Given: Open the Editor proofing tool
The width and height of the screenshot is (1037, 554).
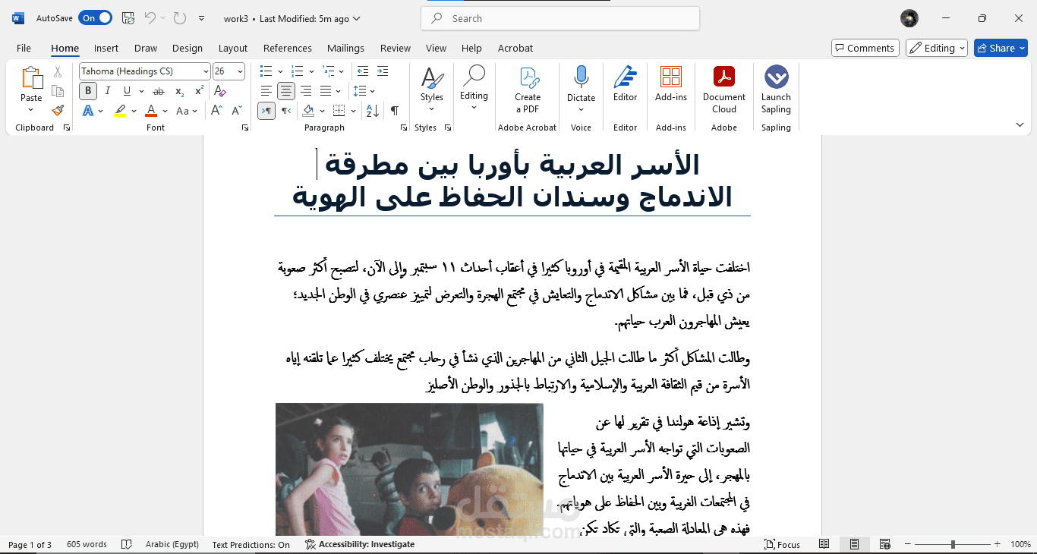Looking at the screenshot, I should tap(626, 83).
